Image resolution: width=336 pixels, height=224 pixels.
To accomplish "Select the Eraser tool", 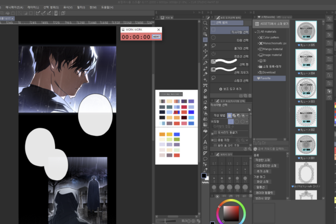I will [205, 108].
